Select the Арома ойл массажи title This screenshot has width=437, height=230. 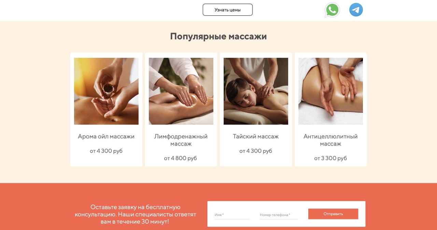pos(106,136)
